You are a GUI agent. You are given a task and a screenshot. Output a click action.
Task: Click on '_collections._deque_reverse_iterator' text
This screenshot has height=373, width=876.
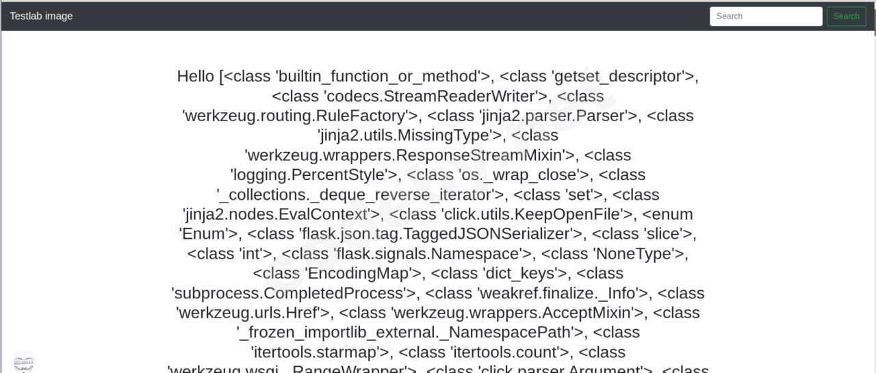click(x=361, y=194)
